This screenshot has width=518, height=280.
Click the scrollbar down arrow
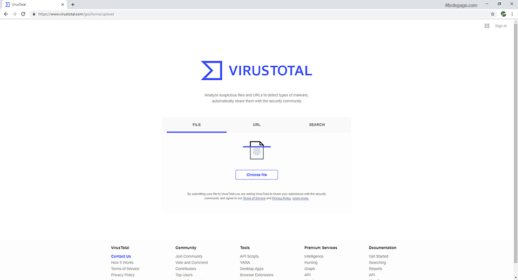coord(515,278)
